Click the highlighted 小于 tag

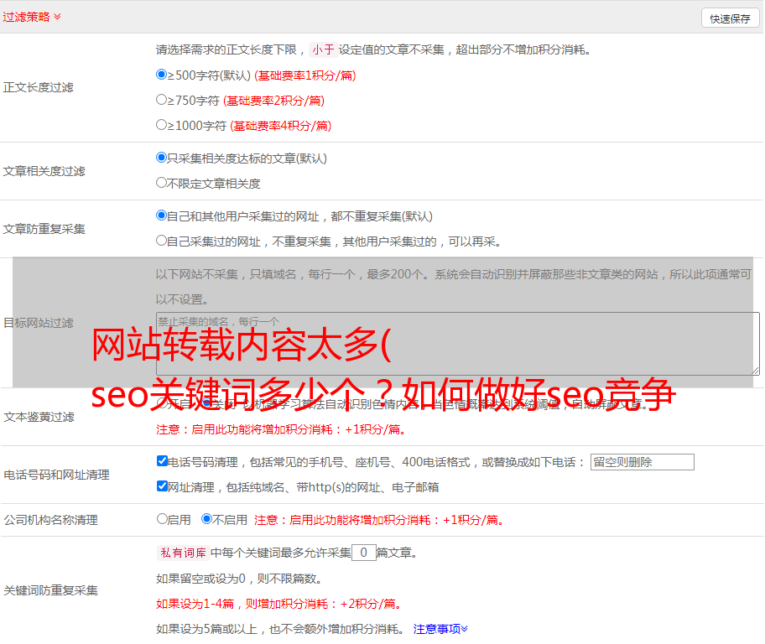(x=322, y=49)
